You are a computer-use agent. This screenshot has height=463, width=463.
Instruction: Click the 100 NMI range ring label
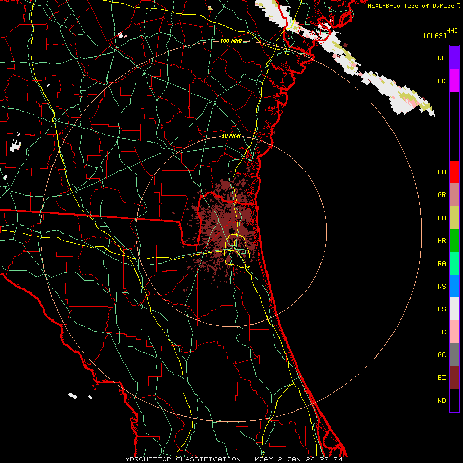231,41
